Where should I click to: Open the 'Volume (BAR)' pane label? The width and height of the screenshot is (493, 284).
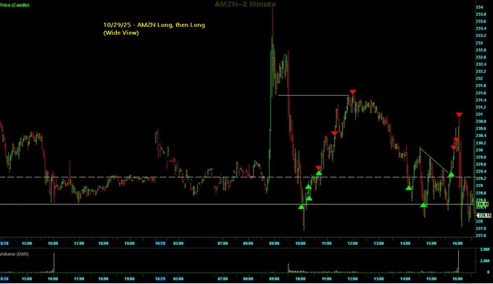[14, 254]
